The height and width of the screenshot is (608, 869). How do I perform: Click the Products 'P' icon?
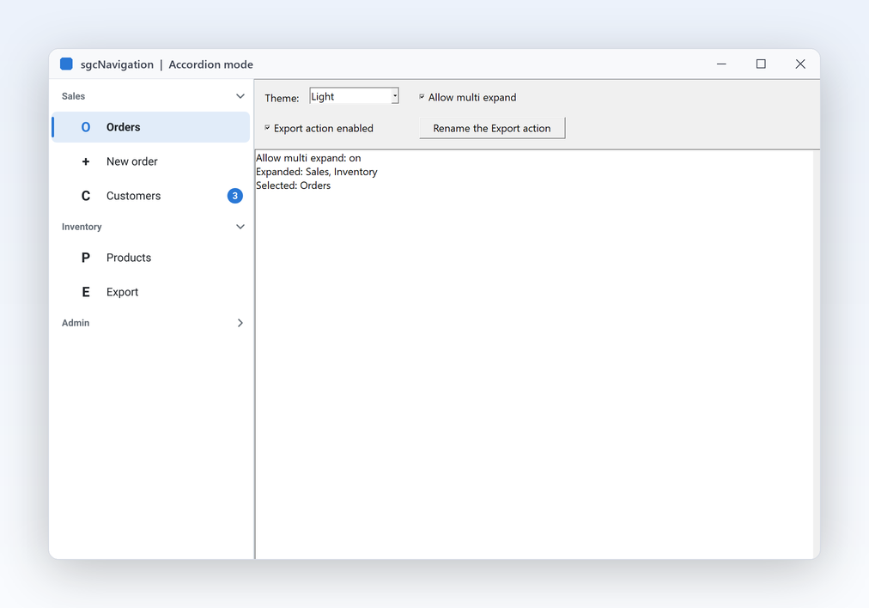pos(85,258)
